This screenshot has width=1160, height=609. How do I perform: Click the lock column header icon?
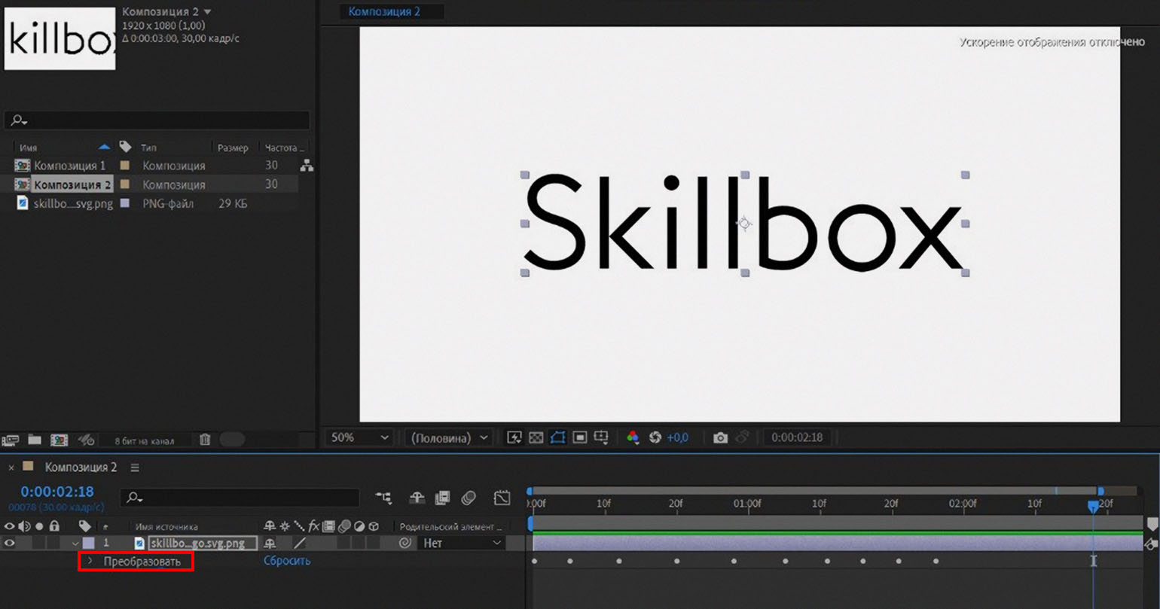pos(54,526)
